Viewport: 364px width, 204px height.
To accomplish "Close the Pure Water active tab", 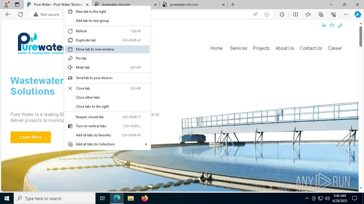I will (x=87, y=5).
